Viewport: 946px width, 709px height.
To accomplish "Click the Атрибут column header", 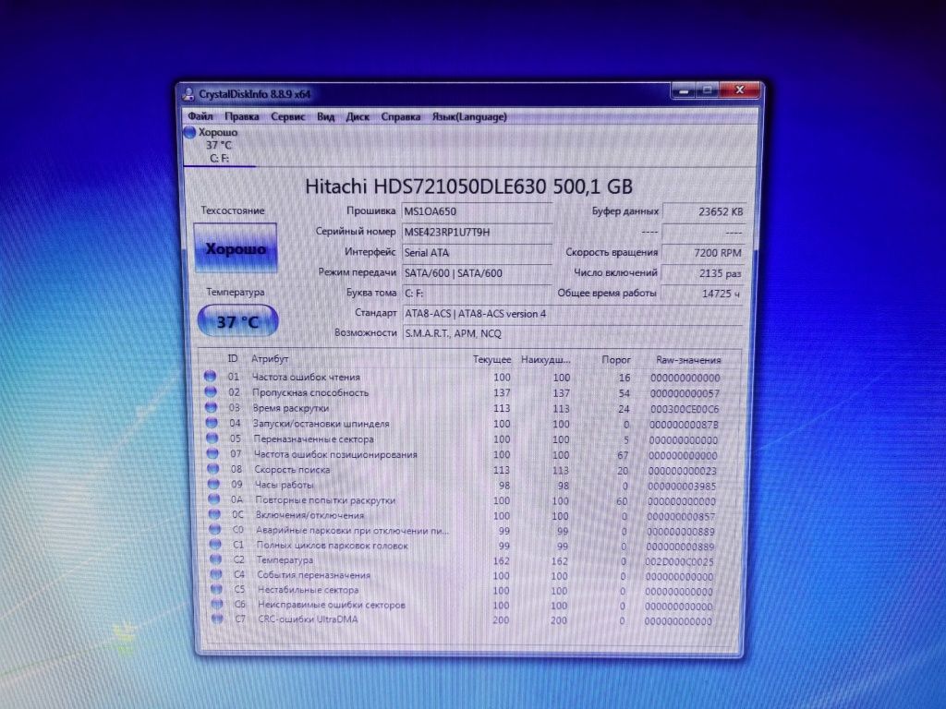I will (x=271, y=359).
